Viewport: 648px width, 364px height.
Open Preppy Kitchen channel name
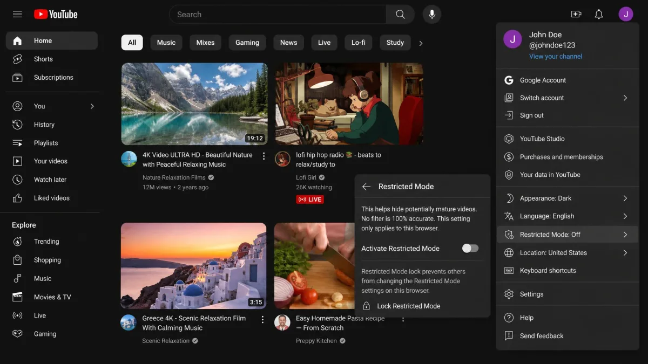[x=316, y=341]
